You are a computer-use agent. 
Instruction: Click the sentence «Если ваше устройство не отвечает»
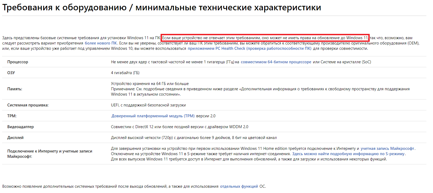pyautogui.click(x=265, y=38)
